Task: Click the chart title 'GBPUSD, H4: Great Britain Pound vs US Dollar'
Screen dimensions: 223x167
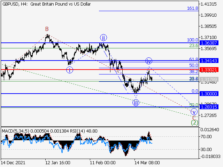Action: [46, 4]
